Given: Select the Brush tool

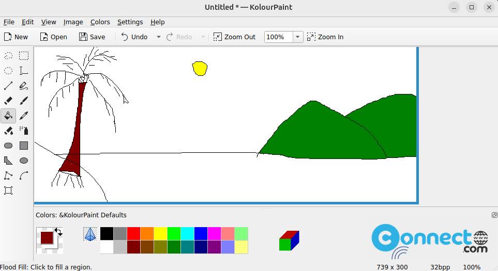Looking at the screenshot, I should pos(23,101).
